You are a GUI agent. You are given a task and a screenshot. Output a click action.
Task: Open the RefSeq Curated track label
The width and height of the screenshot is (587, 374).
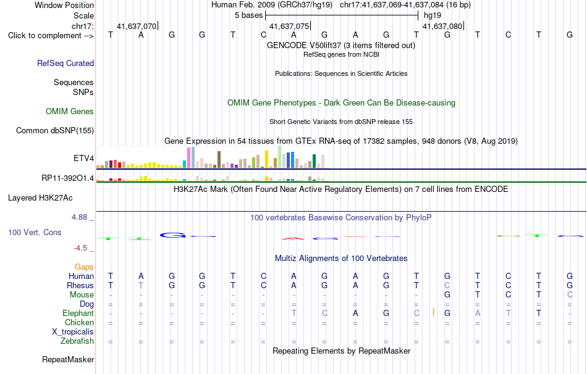pyautogui.click(x=65, y=63)
